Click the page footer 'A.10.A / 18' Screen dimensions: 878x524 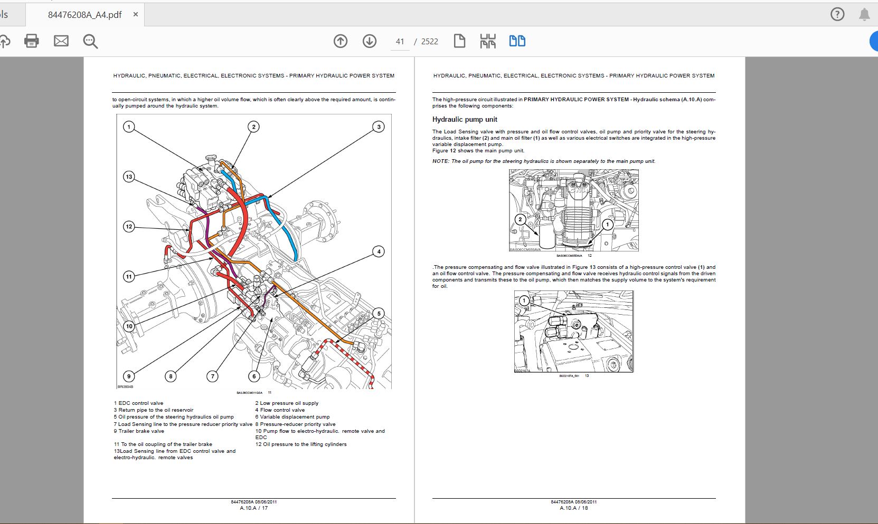tap(574, 508)
